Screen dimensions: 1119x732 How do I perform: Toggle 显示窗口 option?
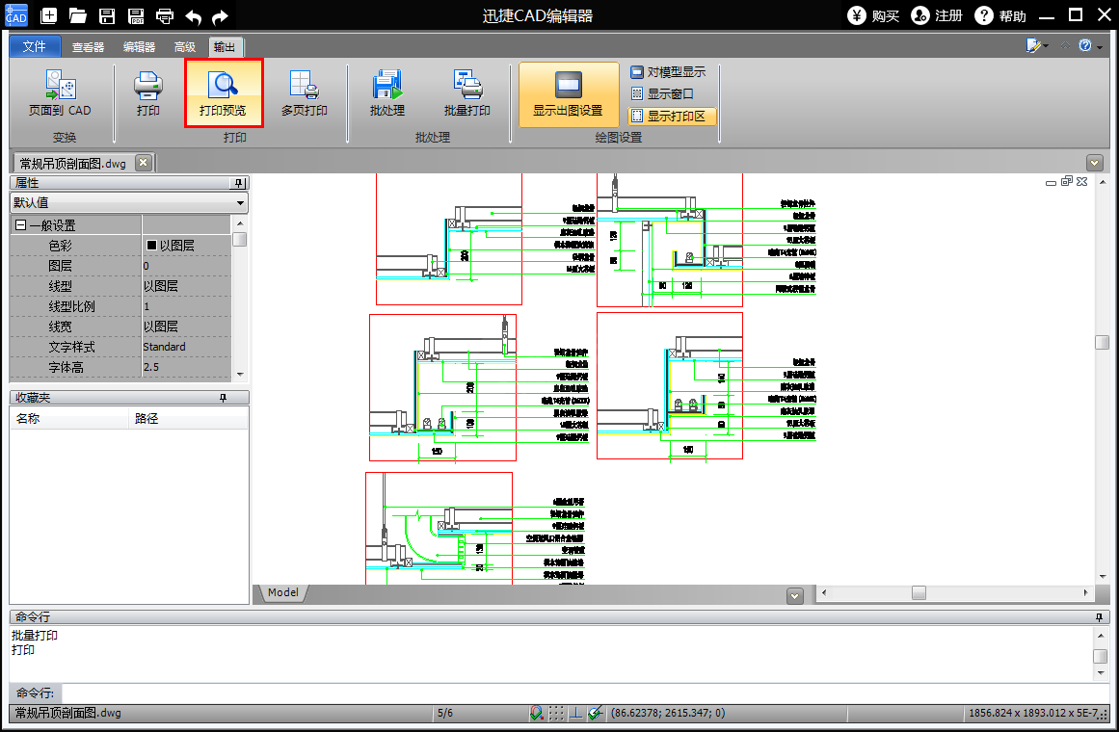tap(661, 93)
